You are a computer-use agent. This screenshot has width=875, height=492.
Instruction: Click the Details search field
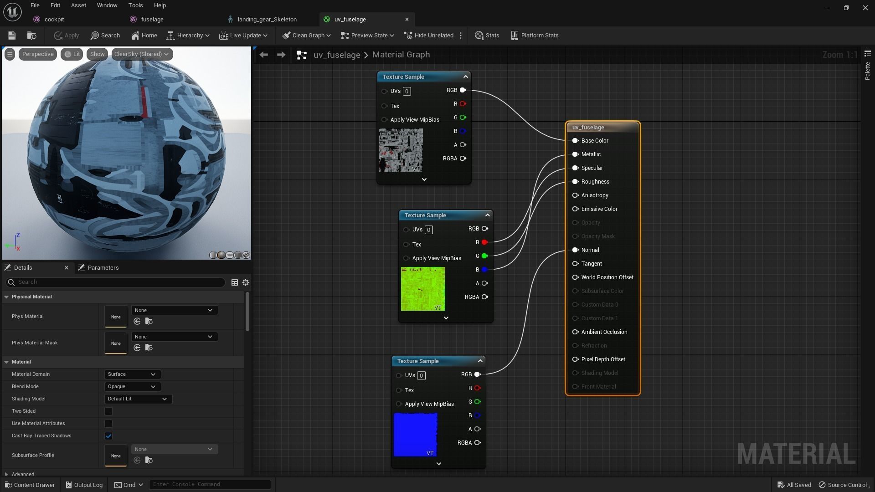point(118,282)
